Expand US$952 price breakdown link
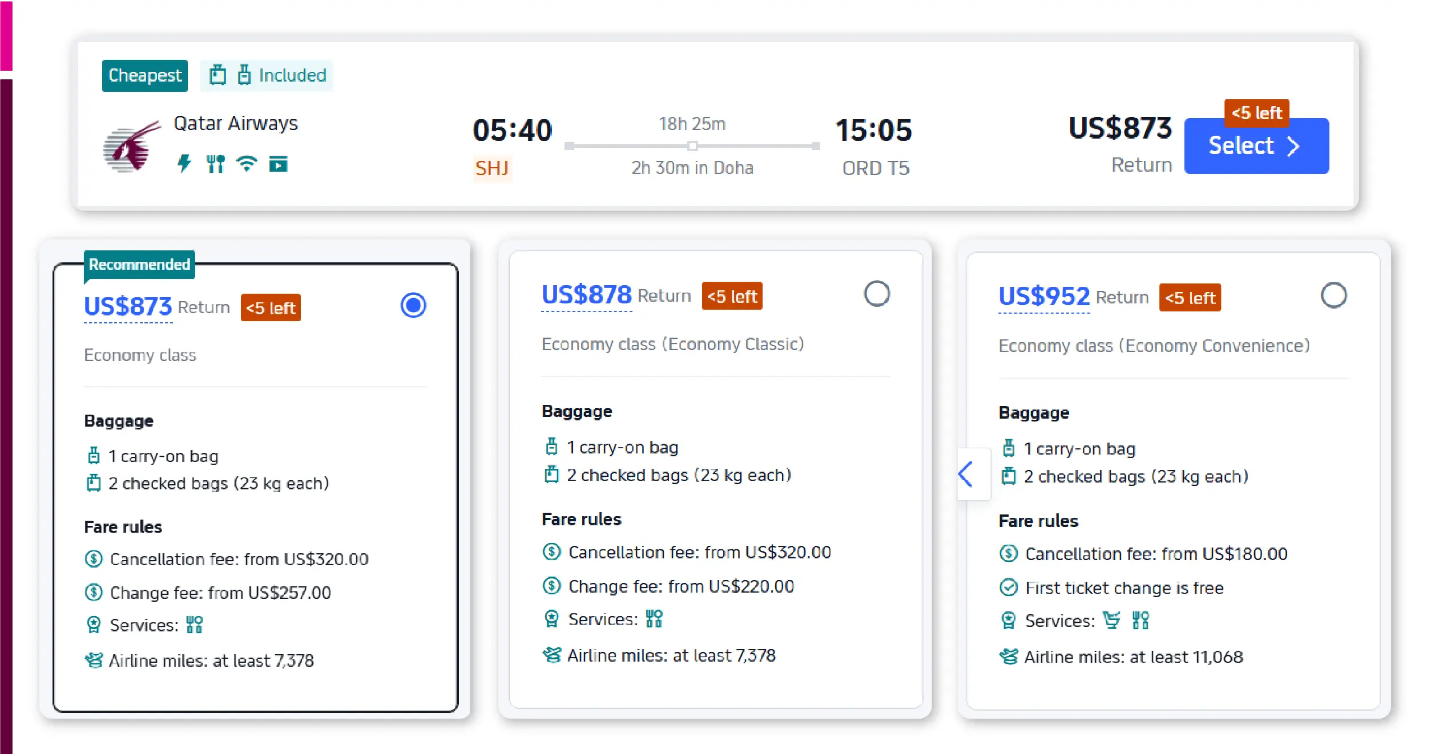 tap(1043, 297)
